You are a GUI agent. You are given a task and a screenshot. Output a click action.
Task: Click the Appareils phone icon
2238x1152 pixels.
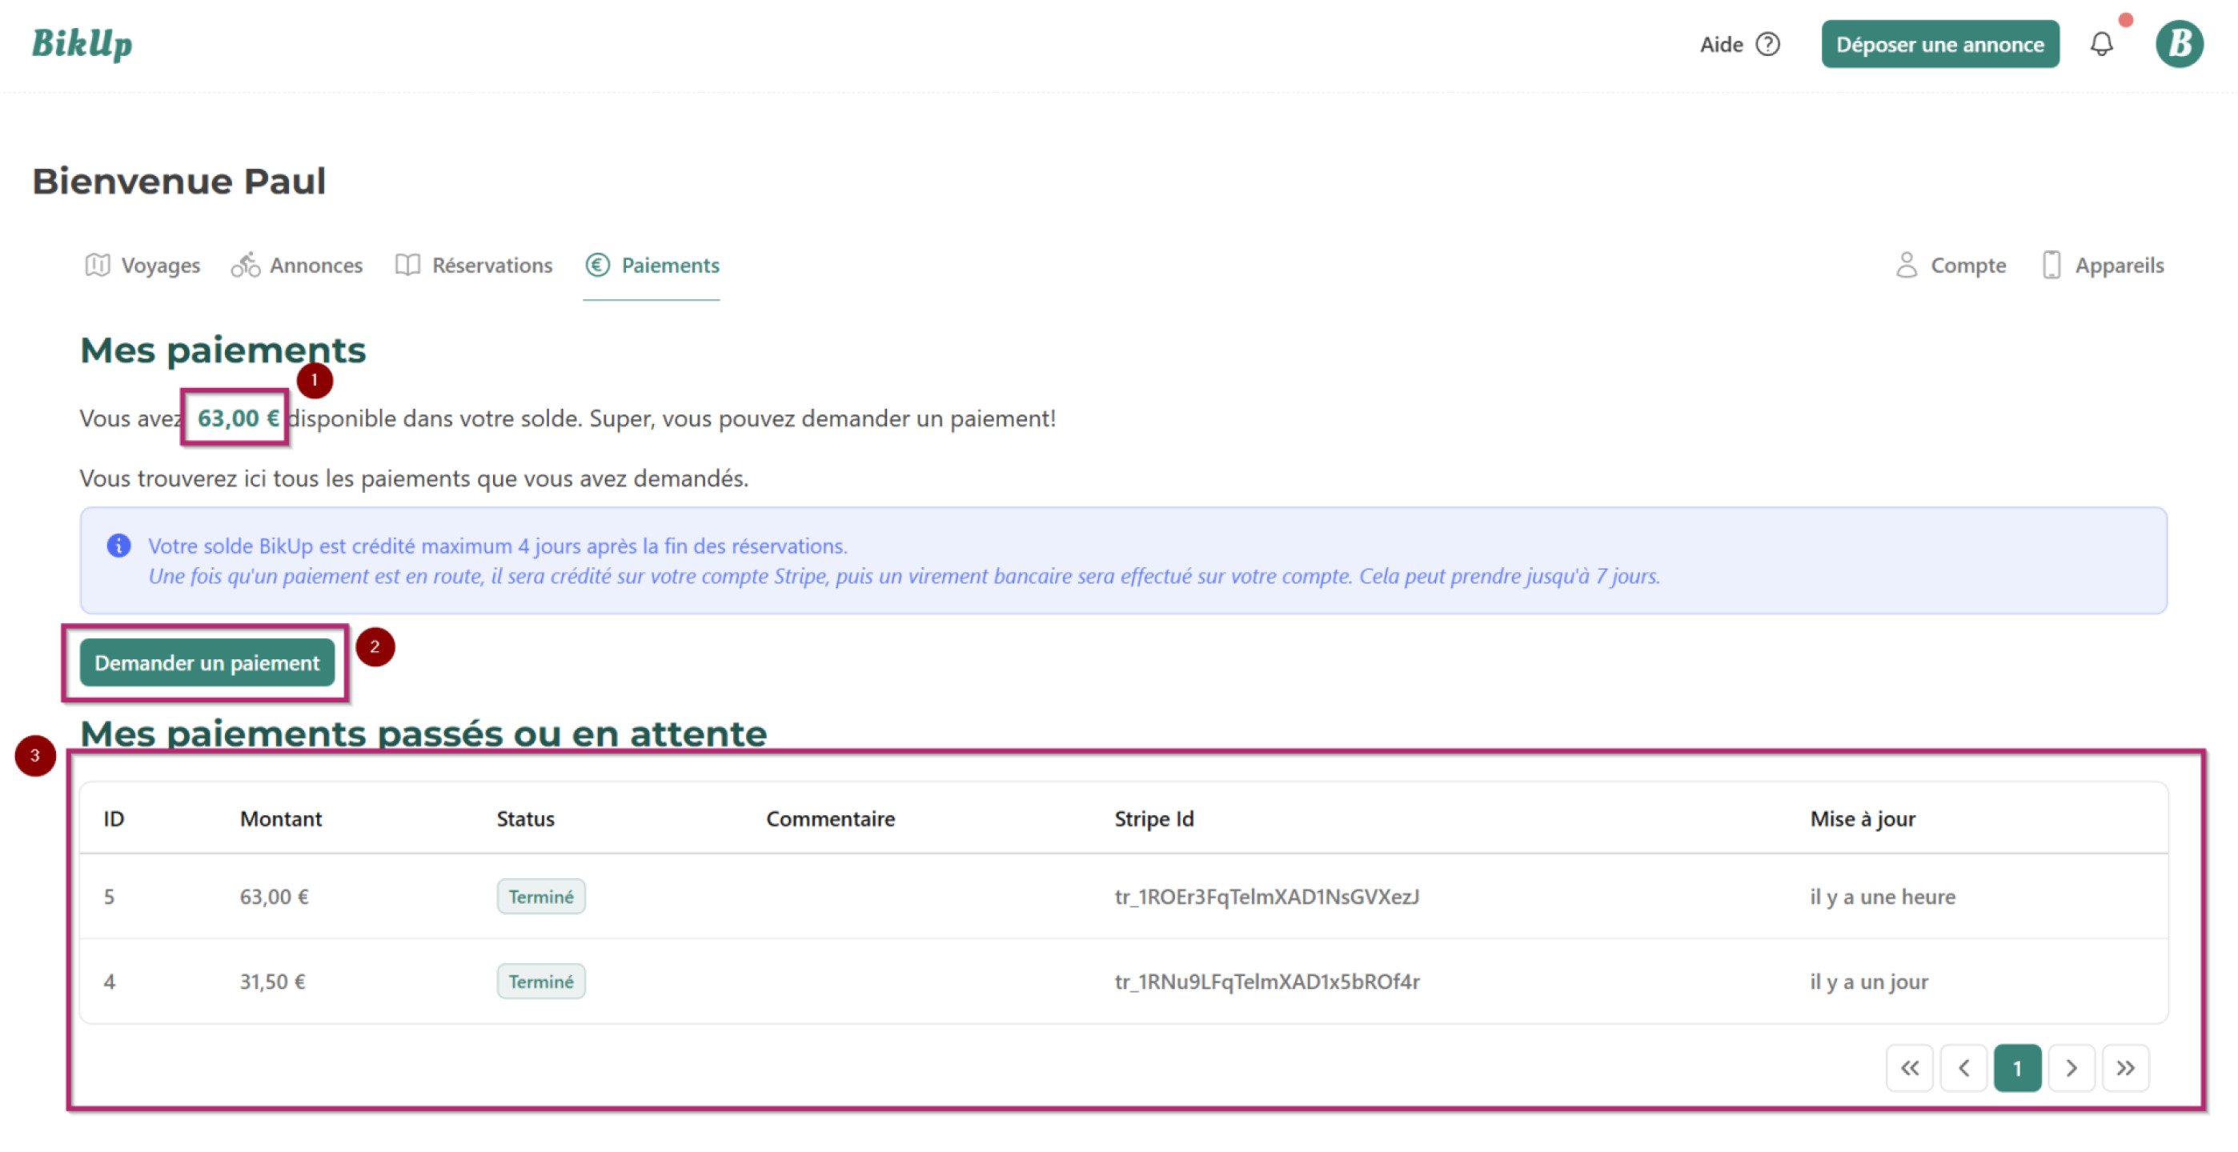2051,265
